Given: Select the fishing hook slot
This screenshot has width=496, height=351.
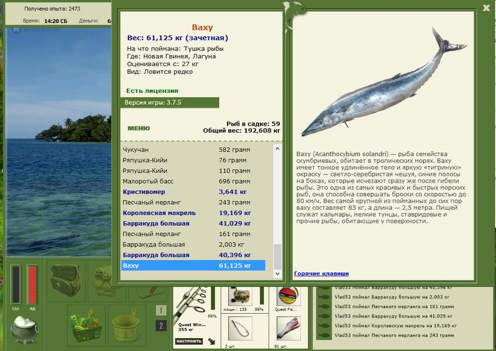Looking at the screenshot, I should tap(240, 329).
